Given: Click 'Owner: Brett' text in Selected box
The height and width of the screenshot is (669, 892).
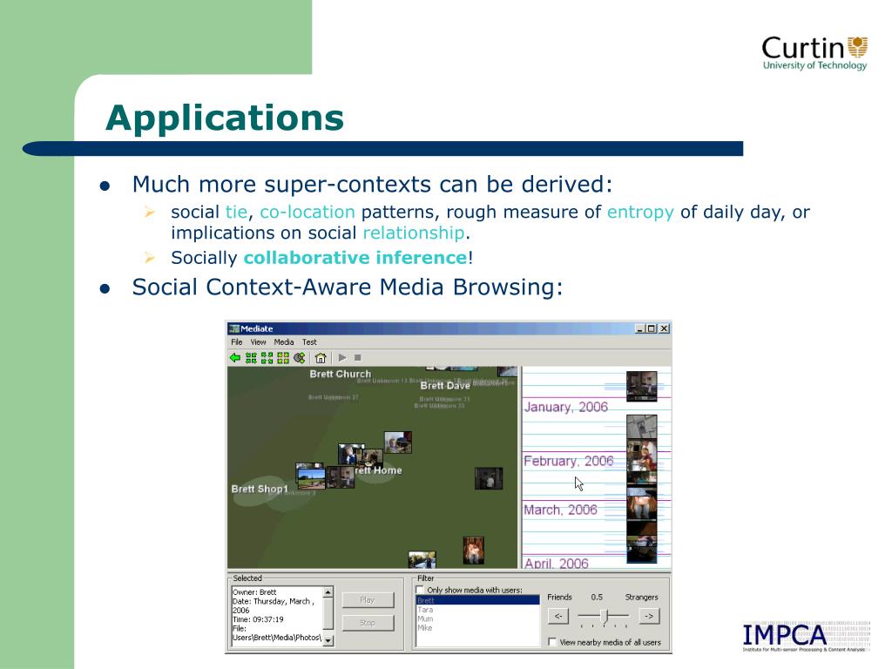Looking at the screenshot, I should click(254, 591).
